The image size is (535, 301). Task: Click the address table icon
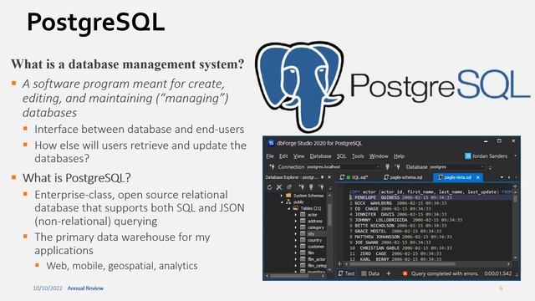tap(303, 221)
